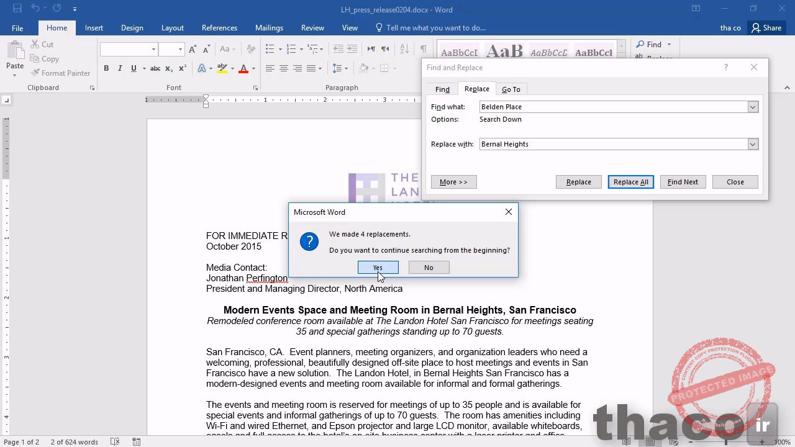Apply Italic using the ribbon icon
Viewport: 795px width, 447px height.
(x=120, y=68)
